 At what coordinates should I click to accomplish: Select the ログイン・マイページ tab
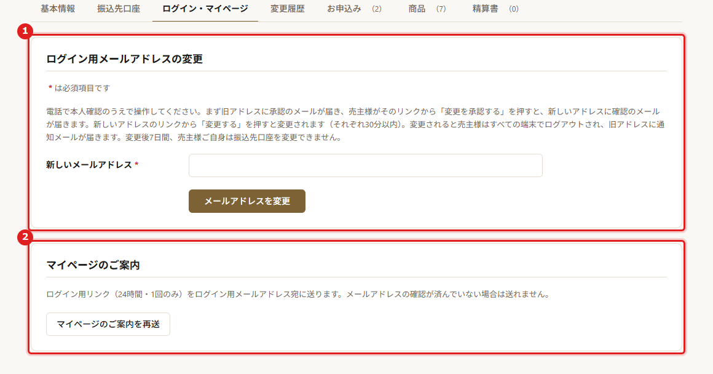click(205, 9)
